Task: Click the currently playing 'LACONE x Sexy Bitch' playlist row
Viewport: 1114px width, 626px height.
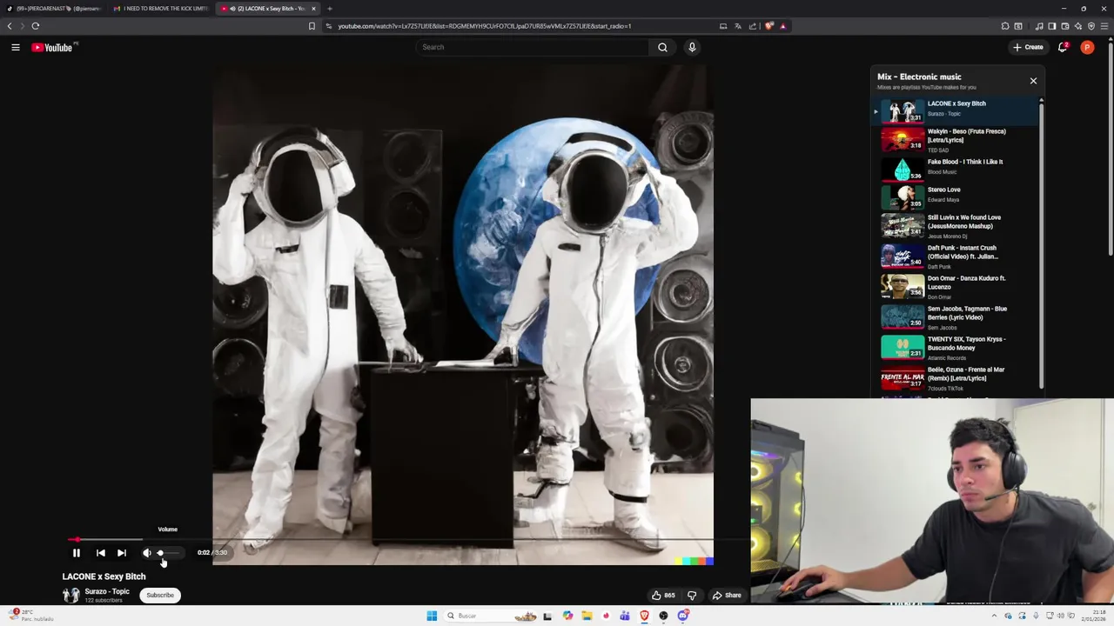Action: [957, 110]
